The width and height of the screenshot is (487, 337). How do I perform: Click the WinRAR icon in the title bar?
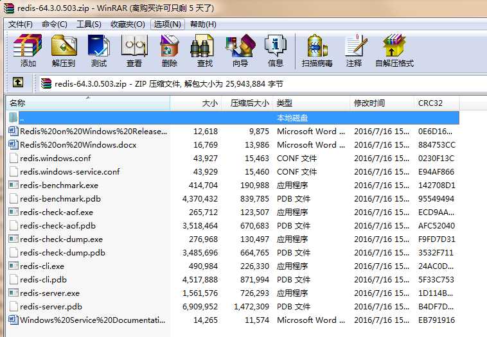[x=9, y=8]
